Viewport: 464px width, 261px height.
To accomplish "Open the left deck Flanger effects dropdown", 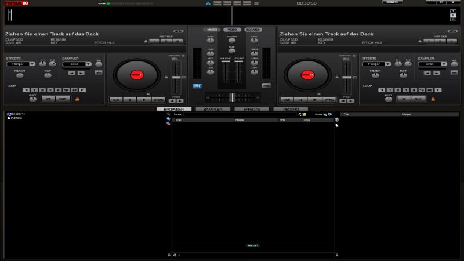I will tap(20, 64).
